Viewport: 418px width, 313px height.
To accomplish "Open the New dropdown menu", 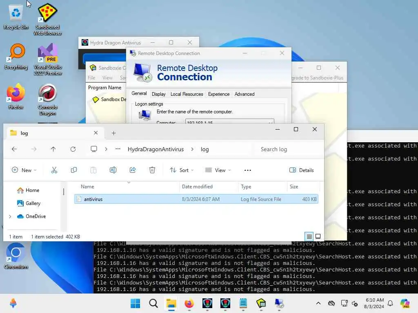I will point(24,170).
